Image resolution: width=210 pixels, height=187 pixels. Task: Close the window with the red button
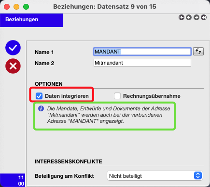coord(7,7)
